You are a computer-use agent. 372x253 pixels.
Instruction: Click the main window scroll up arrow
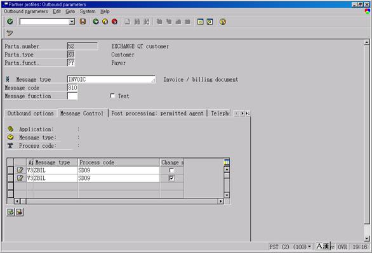(x=367, y=42)
